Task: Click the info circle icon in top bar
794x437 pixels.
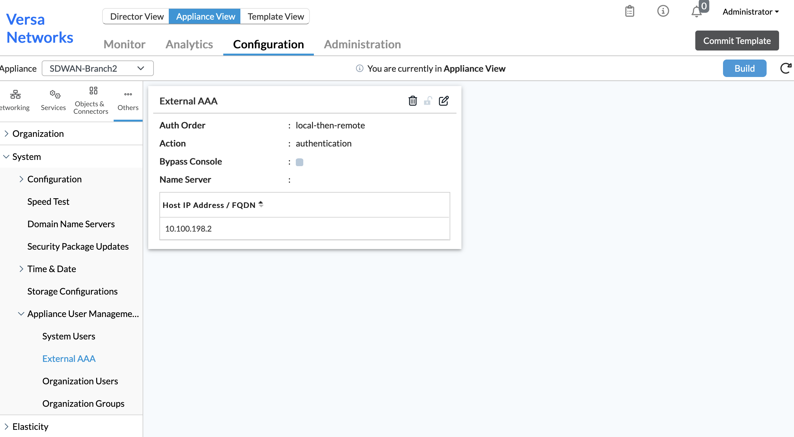Action: (x=663, y=11)
